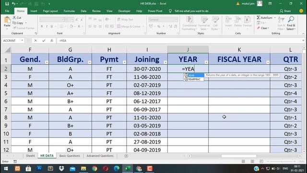307x173 pixels.
Task: Click the Paste clipboard icon
Action: tap(7, 20)
